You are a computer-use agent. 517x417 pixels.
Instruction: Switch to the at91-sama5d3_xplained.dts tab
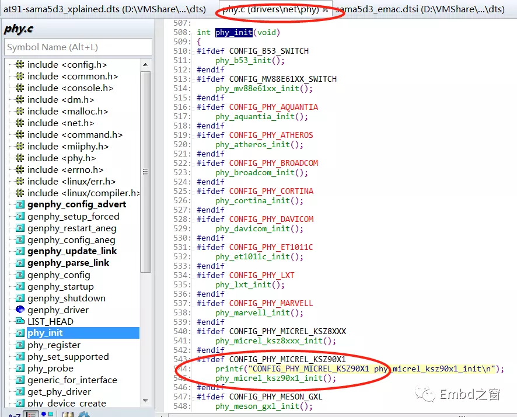click(x=104, y=9)
